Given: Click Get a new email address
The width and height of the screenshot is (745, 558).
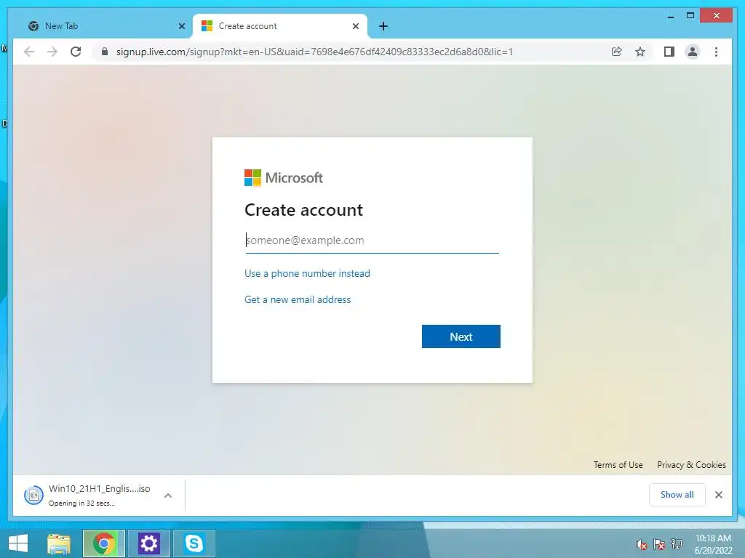Looking at the screenshot, I should (x=298, y=299).
